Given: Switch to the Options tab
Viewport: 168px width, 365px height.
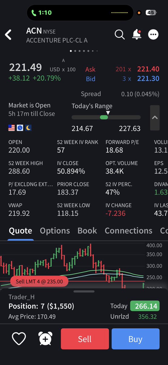Looking at the screenshot, I should click(x=55, y=231).
